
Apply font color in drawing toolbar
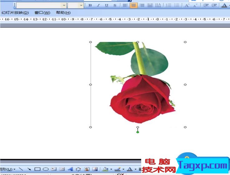(x=130, y=169)
